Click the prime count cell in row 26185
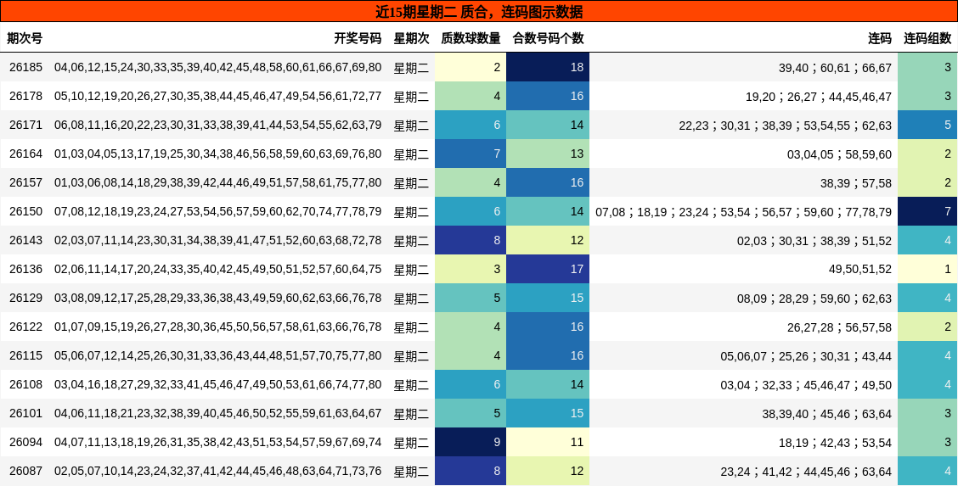This screenshot has height=486, width=958. tap(471, 67)
